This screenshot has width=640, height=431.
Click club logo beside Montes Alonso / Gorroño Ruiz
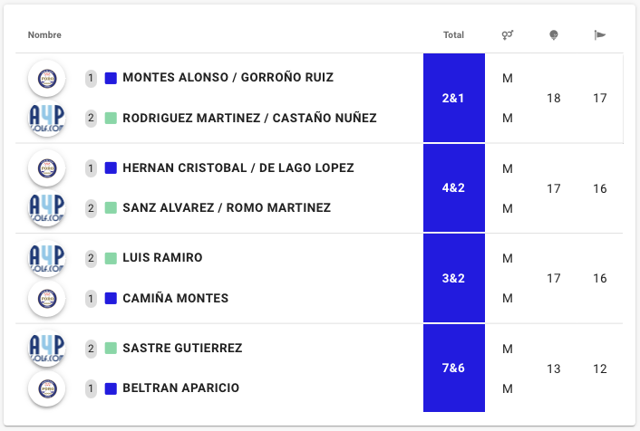click(x=46, y=79)
